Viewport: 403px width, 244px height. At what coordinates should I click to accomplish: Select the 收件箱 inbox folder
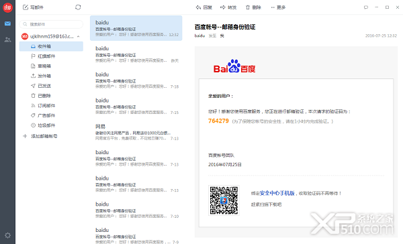(x=51, y=46)
